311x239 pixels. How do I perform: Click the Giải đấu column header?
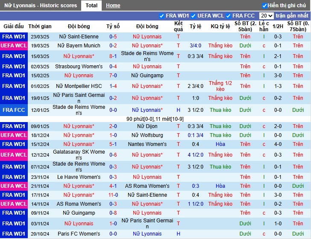[14, 26]
